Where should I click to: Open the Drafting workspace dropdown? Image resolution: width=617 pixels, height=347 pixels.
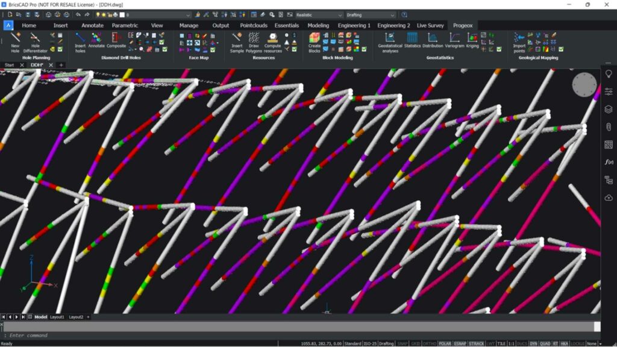coord(370,14)
